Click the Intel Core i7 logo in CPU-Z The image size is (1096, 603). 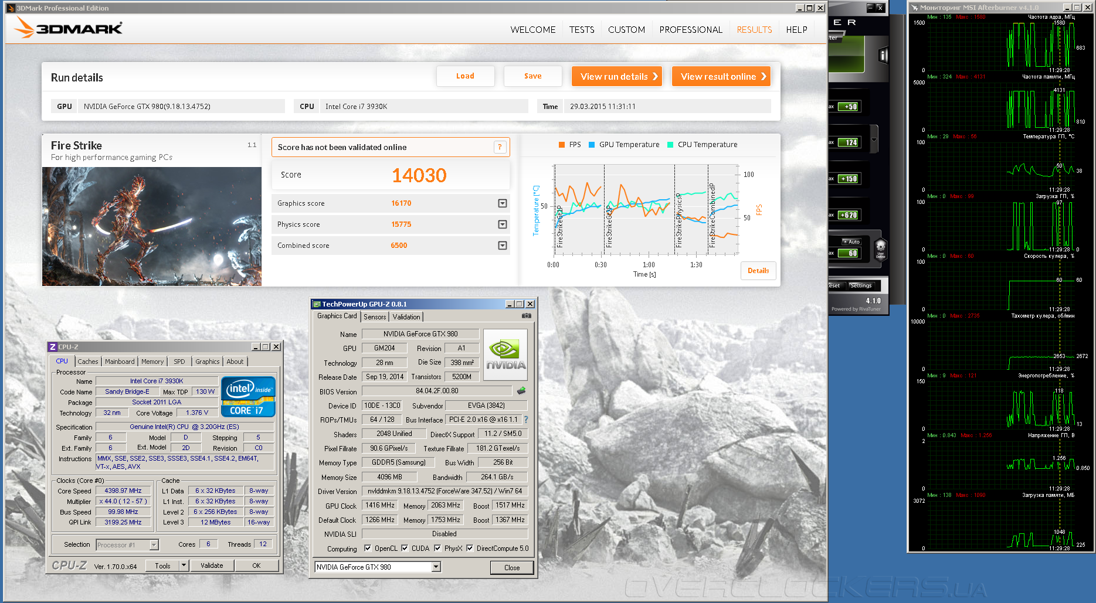248,397
